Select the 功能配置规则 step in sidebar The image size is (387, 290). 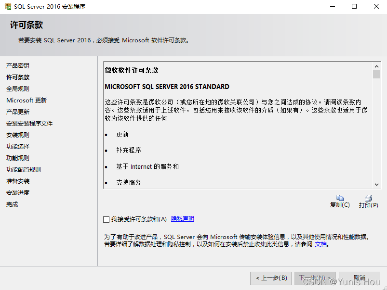[x=24, y=169]
